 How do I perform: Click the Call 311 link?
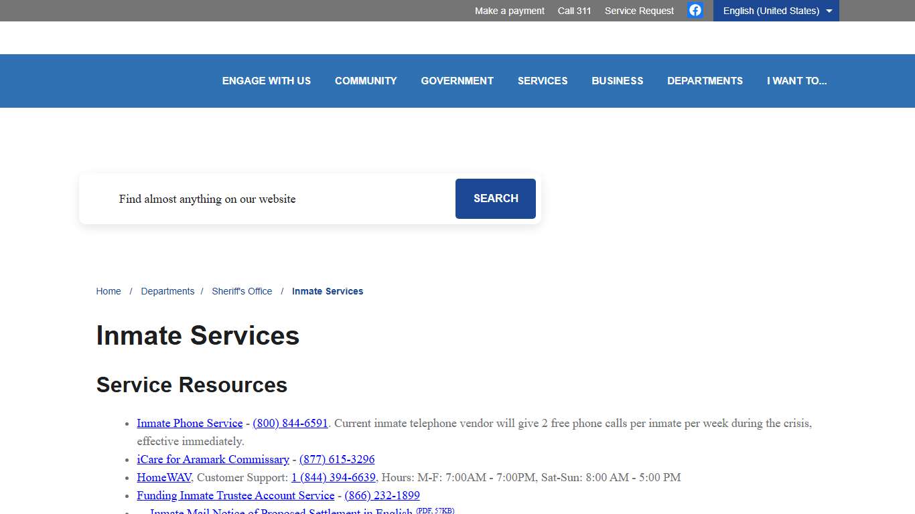574,10
